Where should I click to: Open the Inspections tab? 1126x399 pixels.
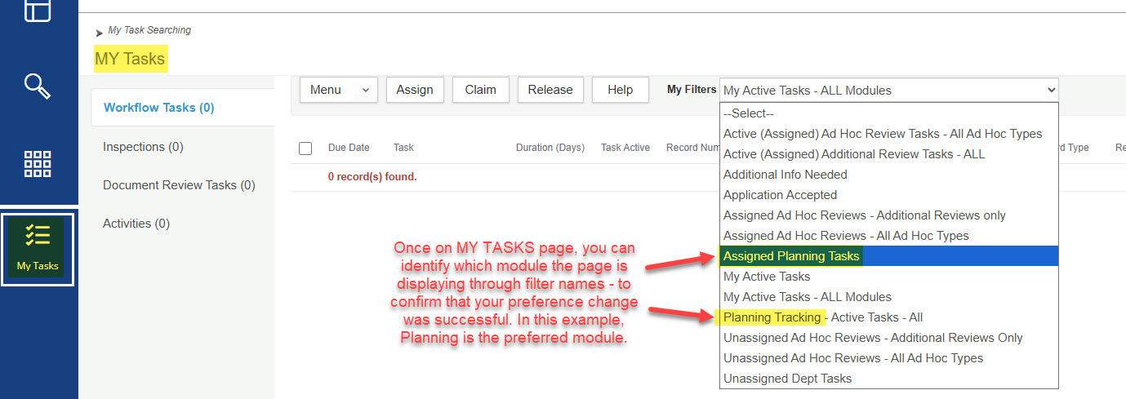143,147
